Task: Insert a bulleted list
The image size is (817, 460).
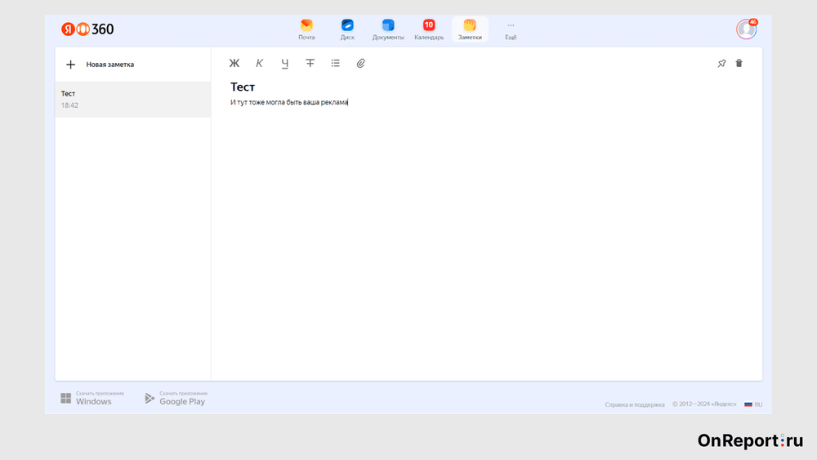Action: click(335, 64)
